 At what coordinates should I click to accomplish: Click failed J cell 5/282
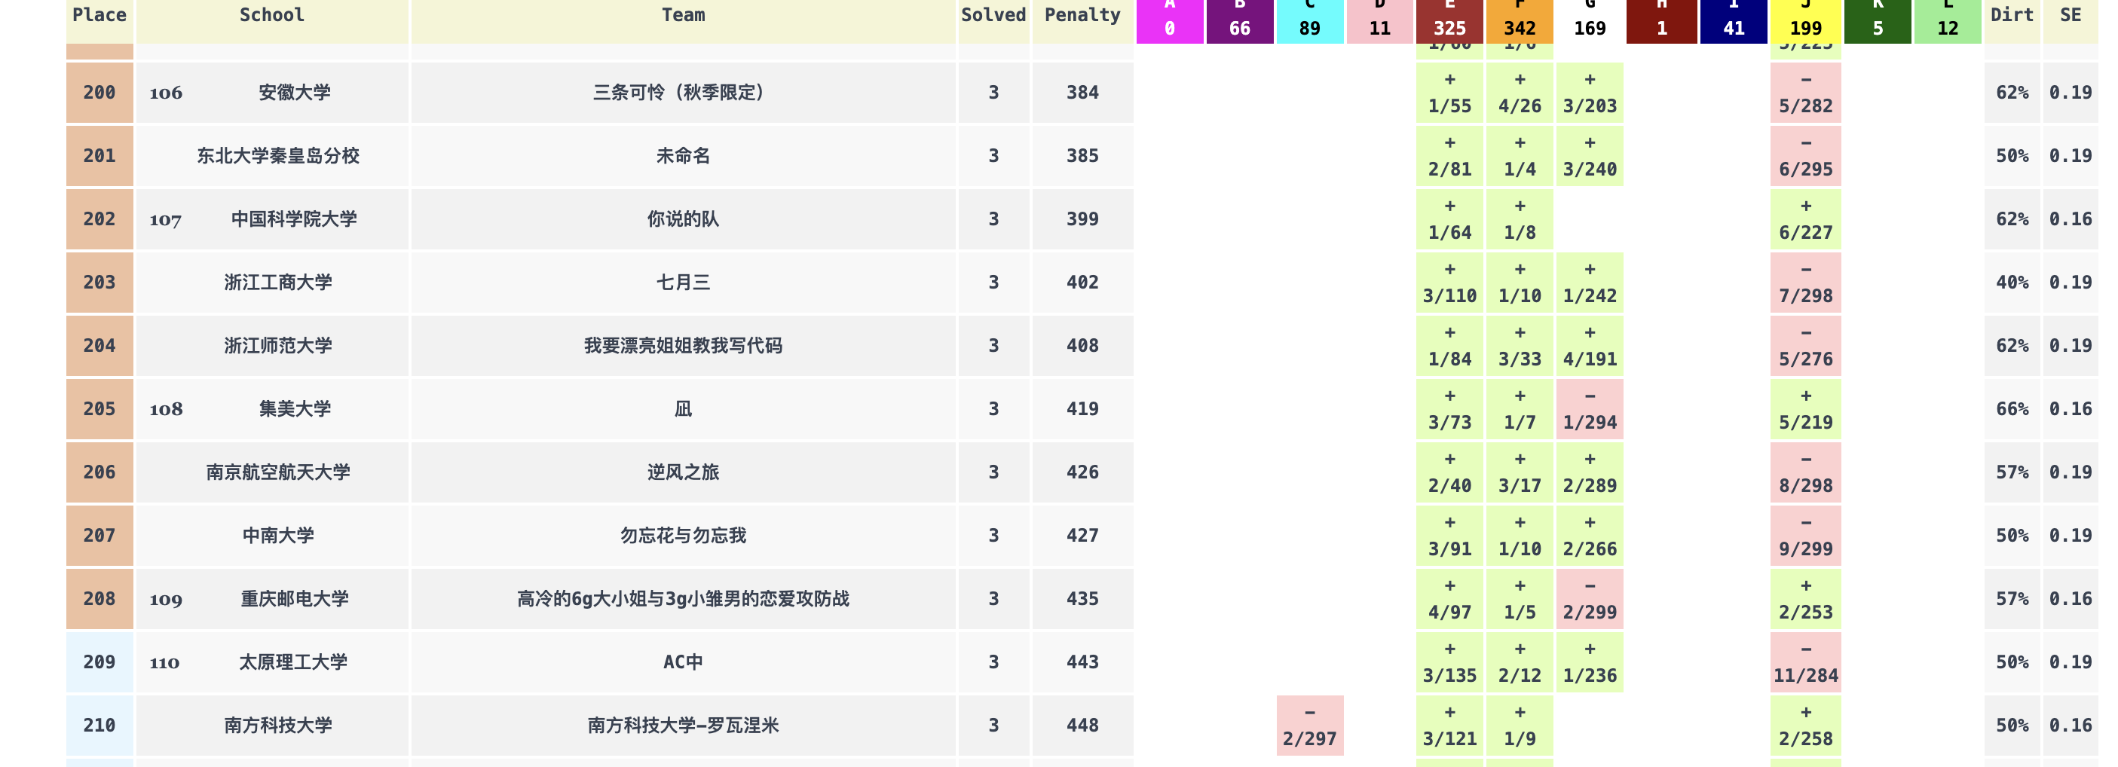tap(1805, 93)
